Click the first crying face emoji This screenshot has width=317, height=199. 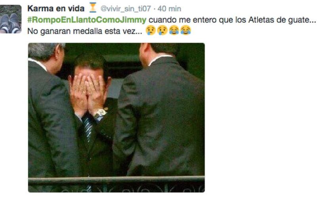pyautogui.click(x=151, y=30)
